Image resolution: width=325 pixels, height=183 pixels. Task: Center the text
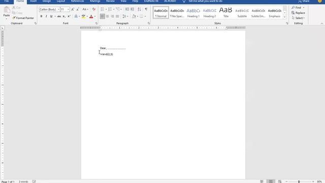click(x=107, y=16)
